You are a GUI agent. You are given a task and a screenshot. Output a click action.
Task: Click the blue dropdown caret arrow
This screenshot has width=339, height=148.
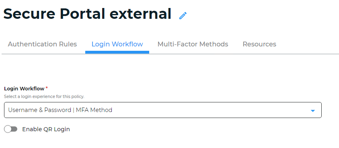312,110
